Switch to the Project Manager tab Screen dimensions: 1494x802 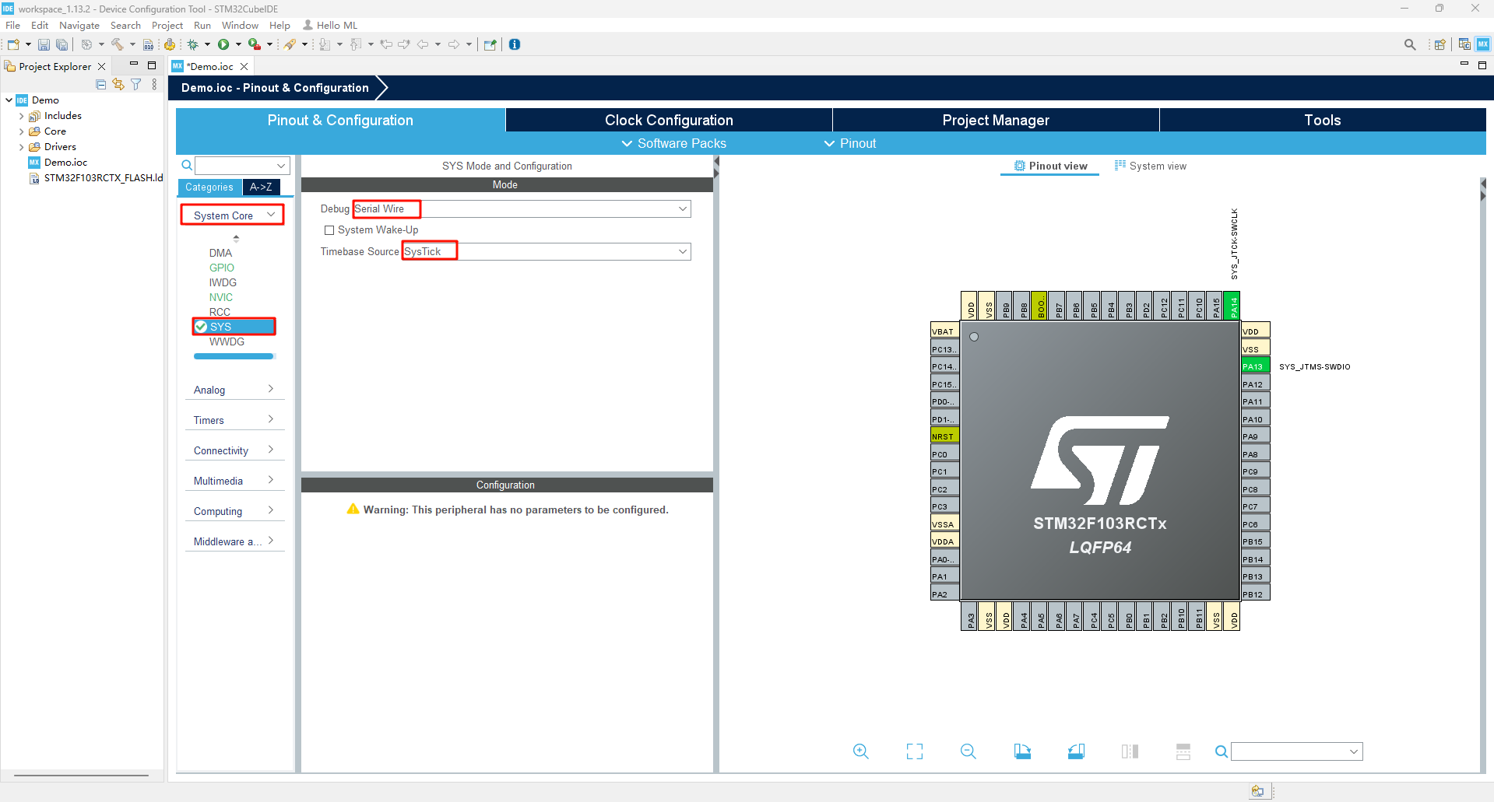coord(996,120)
